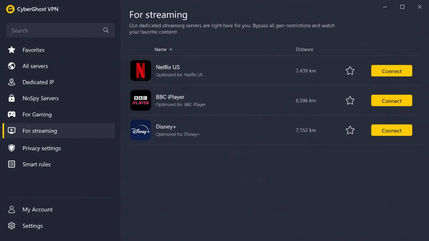Click the For streaming play-screen icon
429x241 pixels.
tap(12, 131)
